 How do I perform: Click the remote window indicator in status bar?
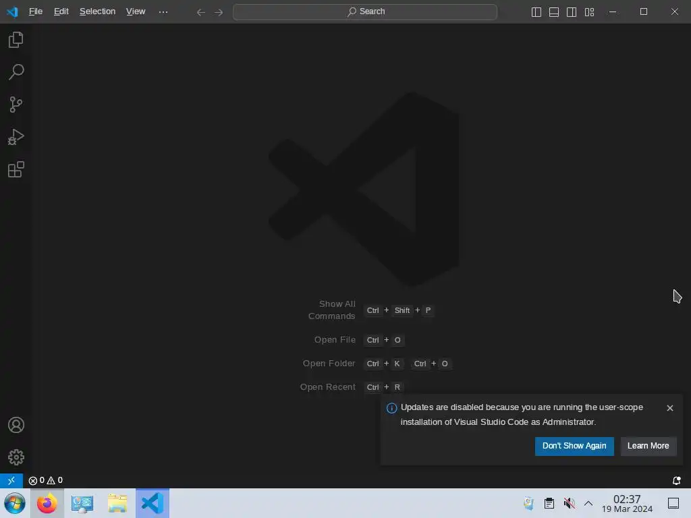(x=11, y=480)
